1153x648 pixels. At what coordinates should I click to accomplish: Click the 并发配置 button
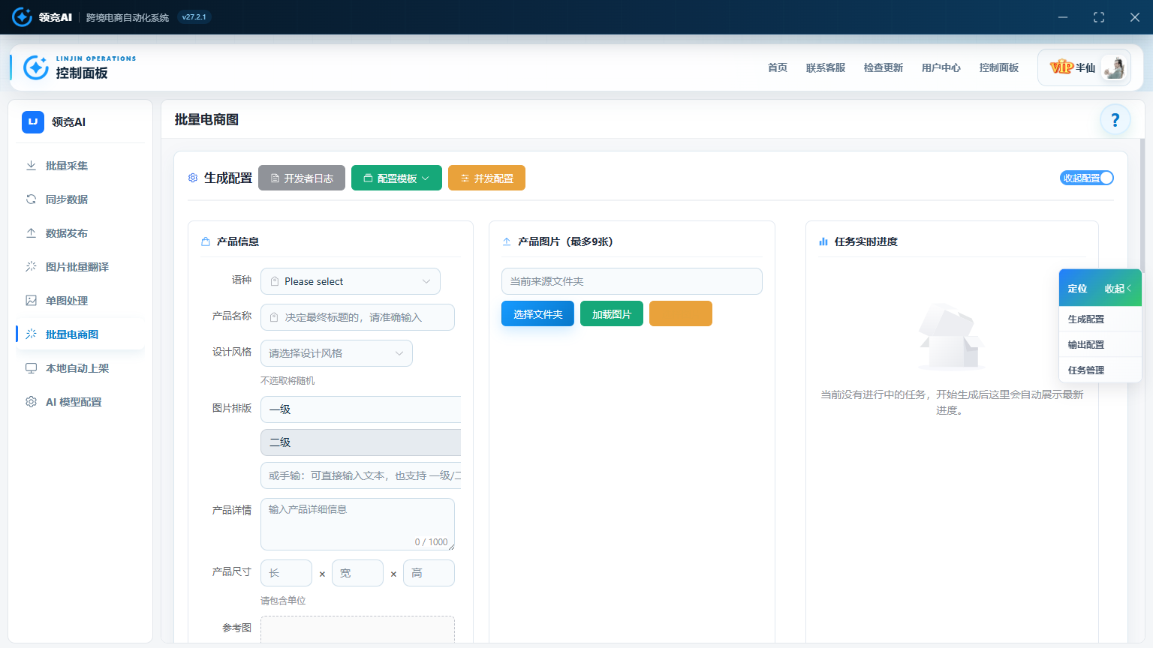point(486,178)
